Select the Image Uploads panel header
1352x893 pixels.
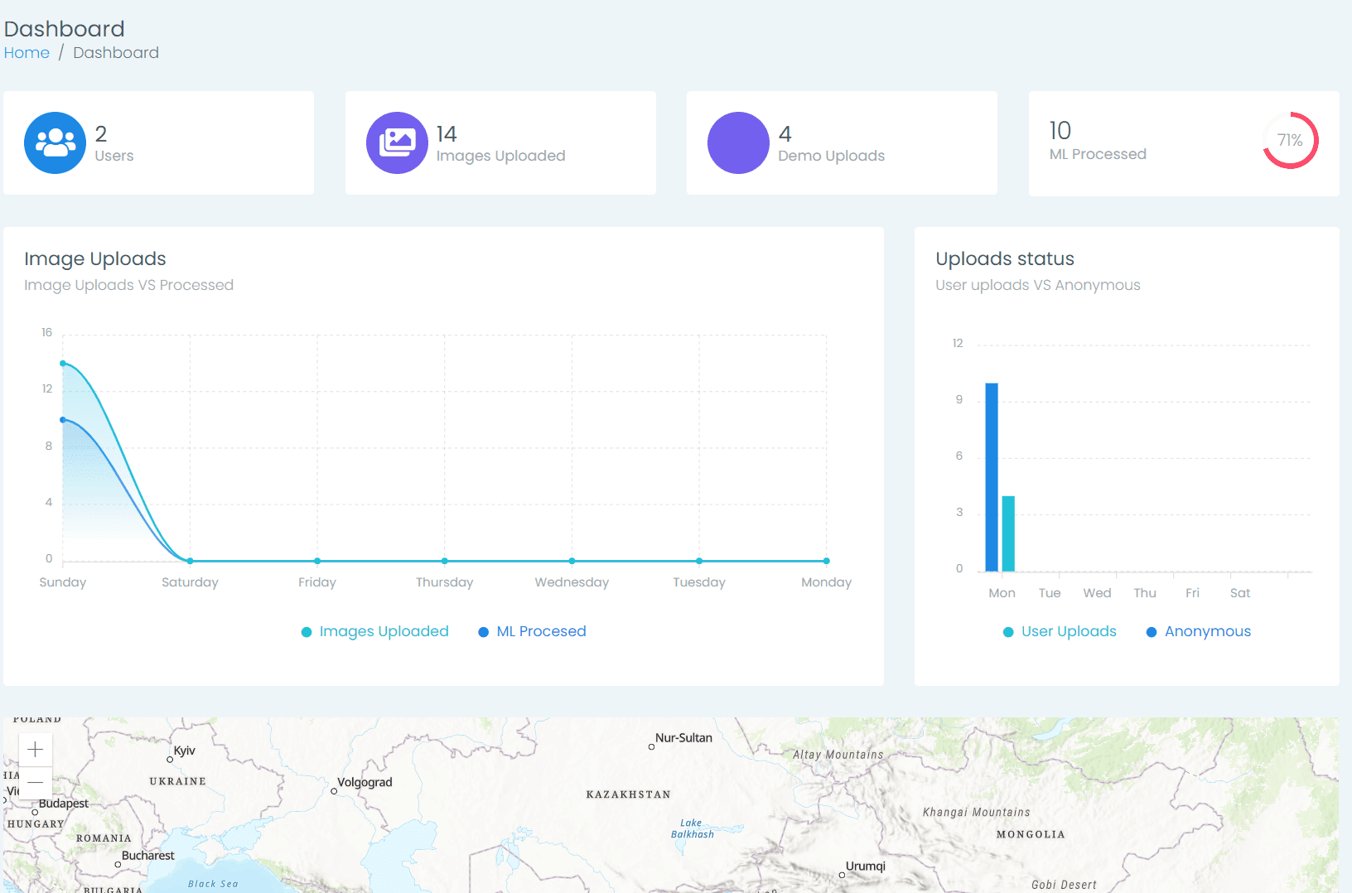click(94, 258)
